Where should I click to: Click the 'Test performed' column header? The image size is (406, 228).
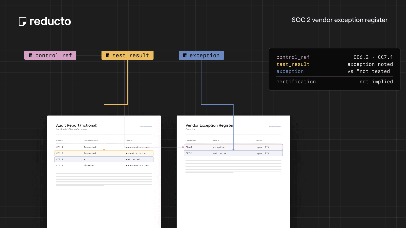[x=91, y=141]
